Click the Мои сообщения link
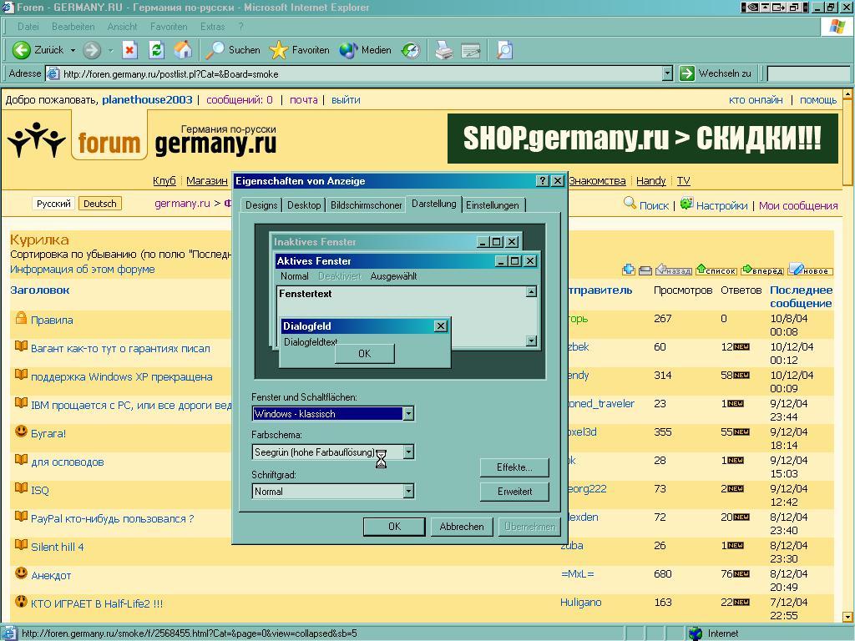855x641 pixels. click(798, 205)
